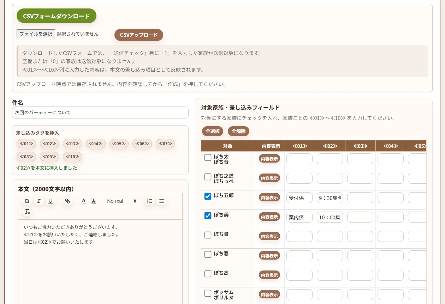The width and height of the screenshot is (445, 304).
Task: Click the 内容表示 column header
Action: [269, 146]
